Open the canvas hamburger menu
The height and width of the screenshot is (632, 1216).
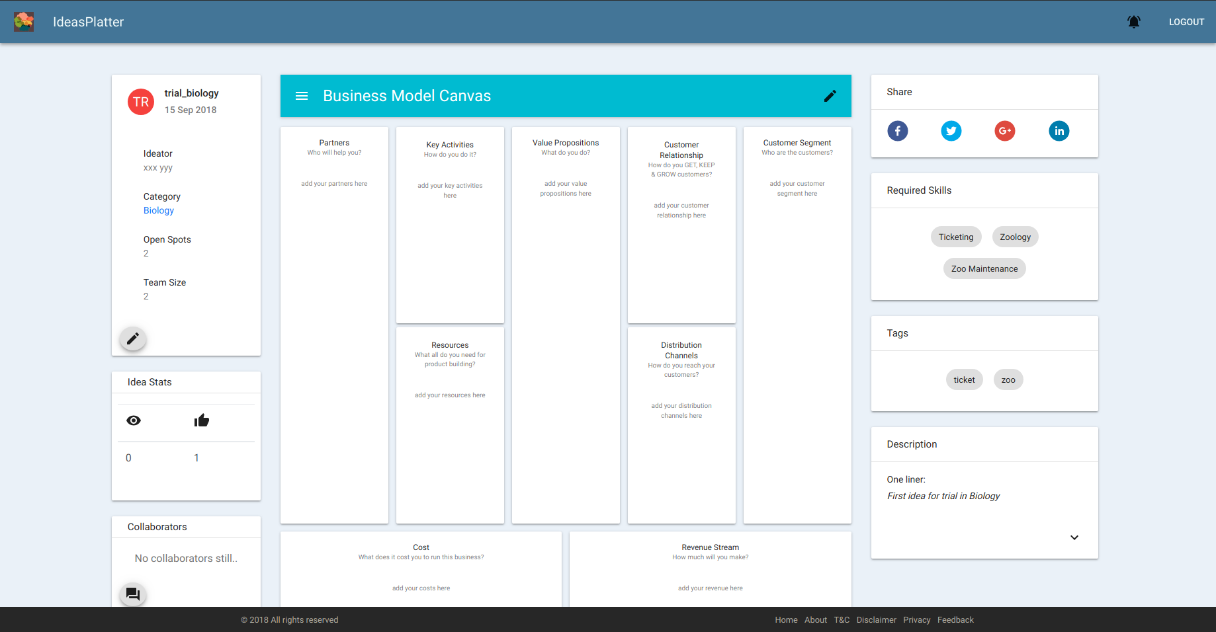(x=302, y=96)
